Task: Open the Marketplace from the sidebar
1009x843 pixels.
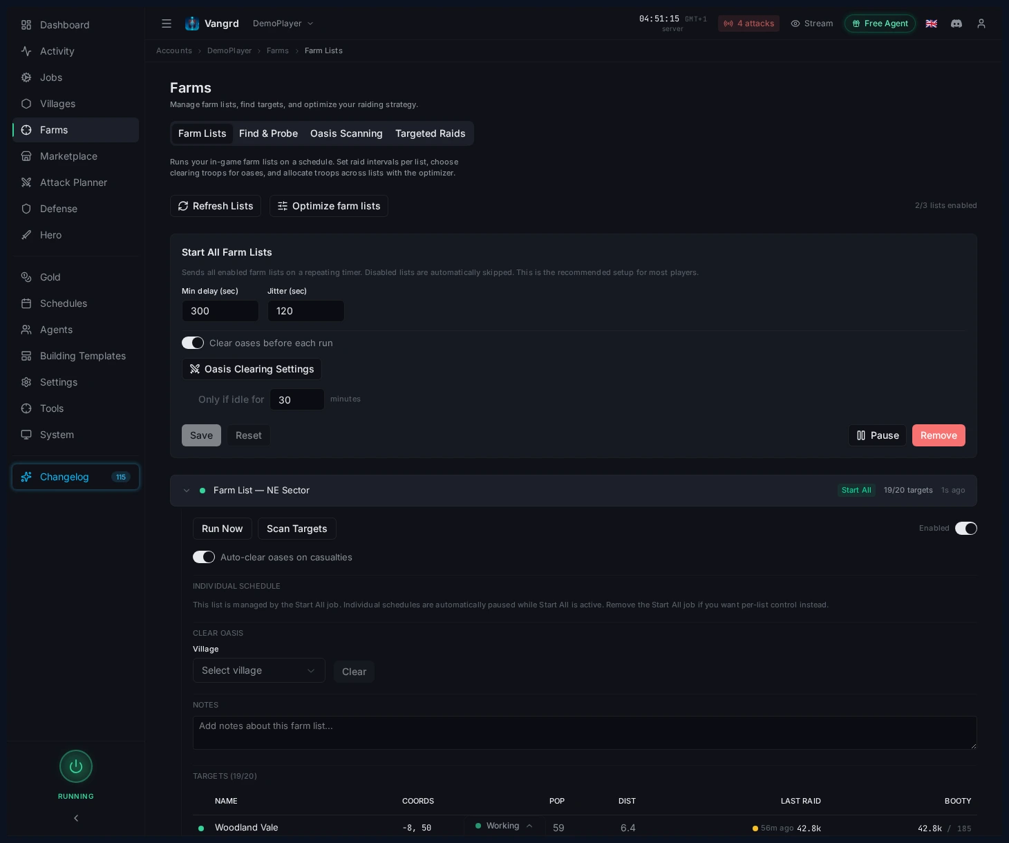Action: tap(68, 156)
